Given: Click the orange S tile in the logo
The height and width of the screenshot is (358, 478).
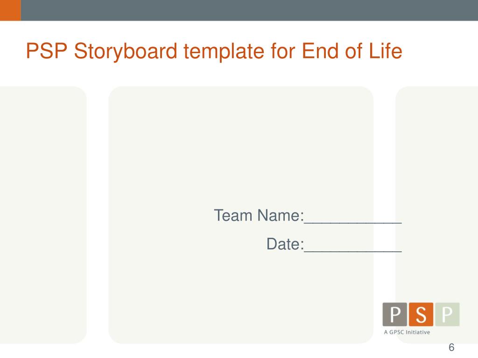Looking at the screenshot, I should (x=421, y=315).
